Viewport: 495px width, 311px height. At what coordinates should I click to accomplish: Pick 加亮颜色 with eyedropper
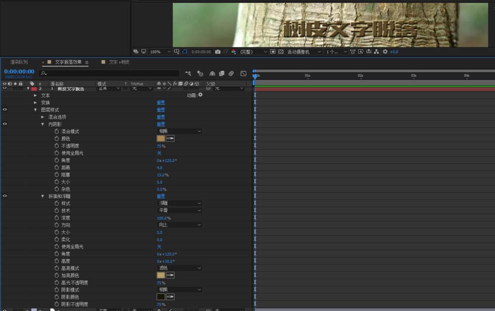pyautogui.click(x=170, y=275)
